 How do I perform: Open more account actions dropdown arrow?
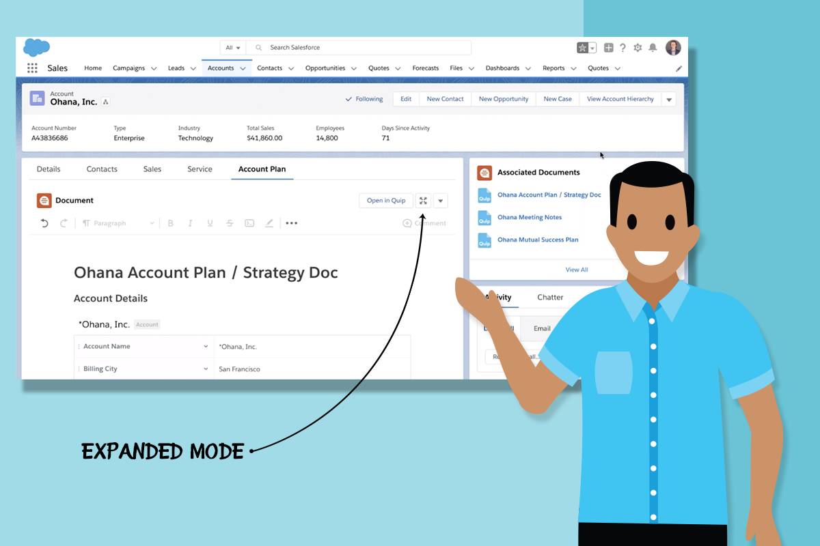669,99
